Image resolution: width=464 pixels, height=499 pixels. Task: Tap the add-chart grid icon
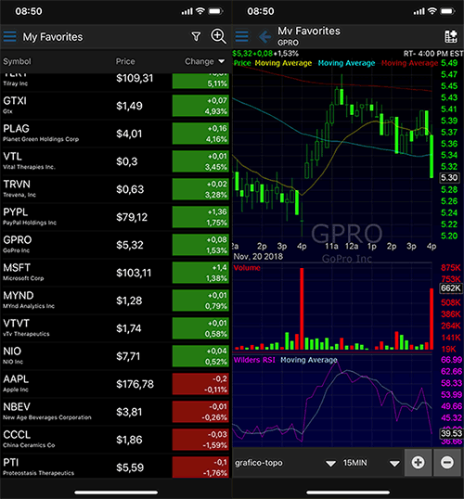pyautogui.click(x=451, y=36)
